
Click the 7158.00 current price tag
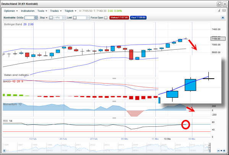(x=218, y=39)
